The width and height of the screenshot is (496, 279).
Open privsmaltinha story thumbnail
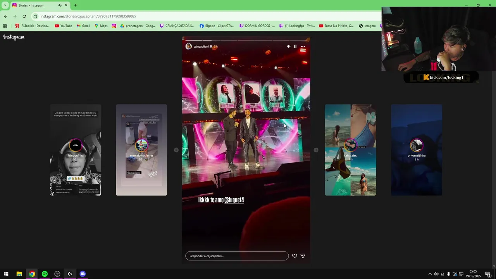coord(417,150)
